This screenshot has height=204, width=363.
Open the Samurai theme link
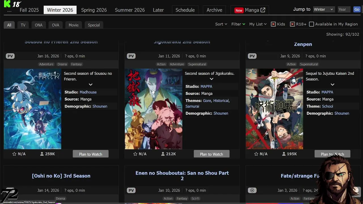click(192, 106)
